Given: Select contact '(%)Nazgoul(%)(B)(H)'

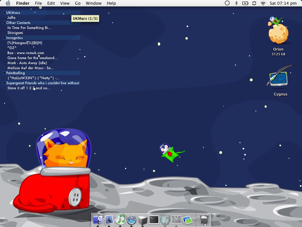Looking at the screenshot, I should coord(25,43).
